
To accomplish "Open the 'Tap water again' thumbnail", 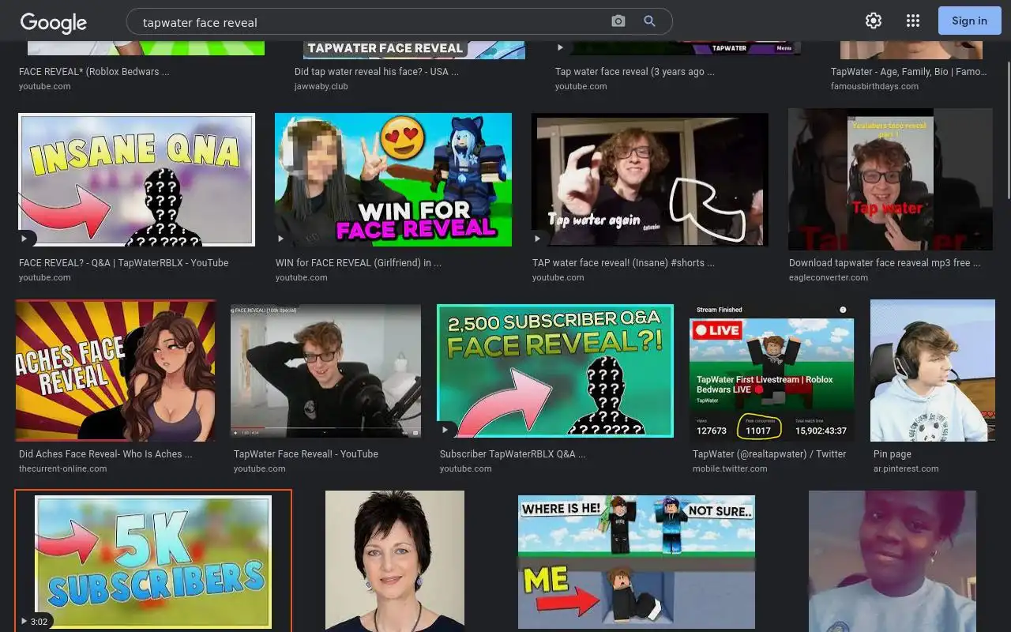I will coord(650,179).
